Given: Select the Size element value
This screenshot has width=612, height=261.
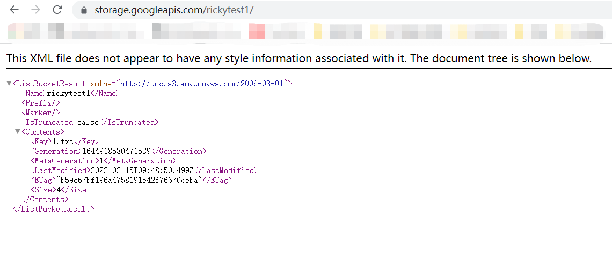Looking at the screenshot, I should point(59,190).
